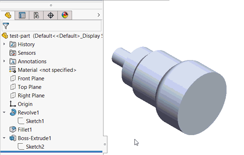Click the blue rollback bar

[51, 151]
